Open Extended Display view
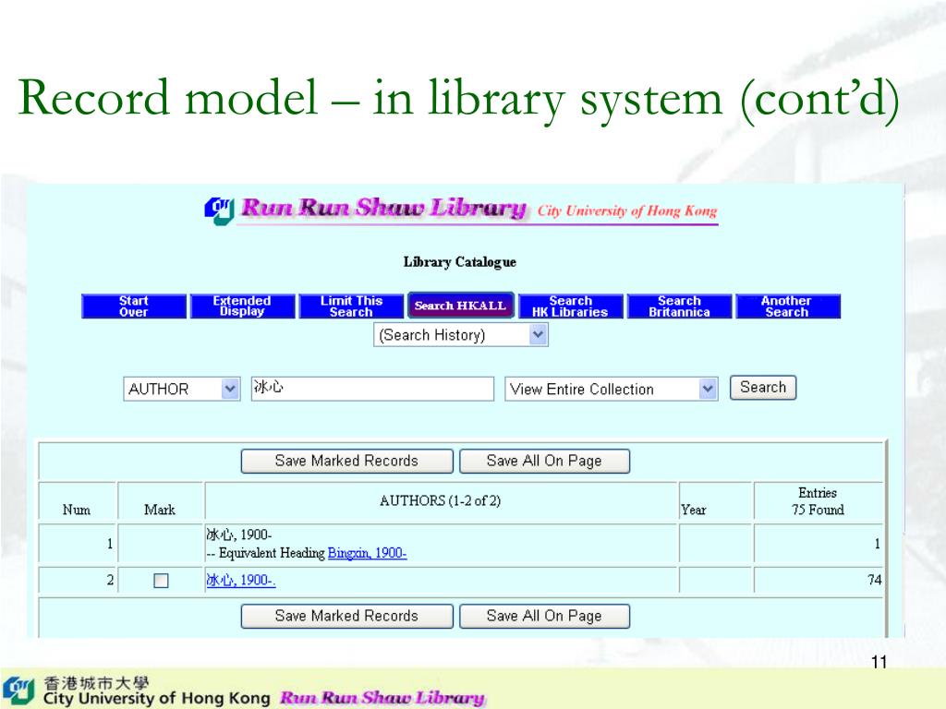The height and width of the screenshot is (709, 946). click(243, 306)
